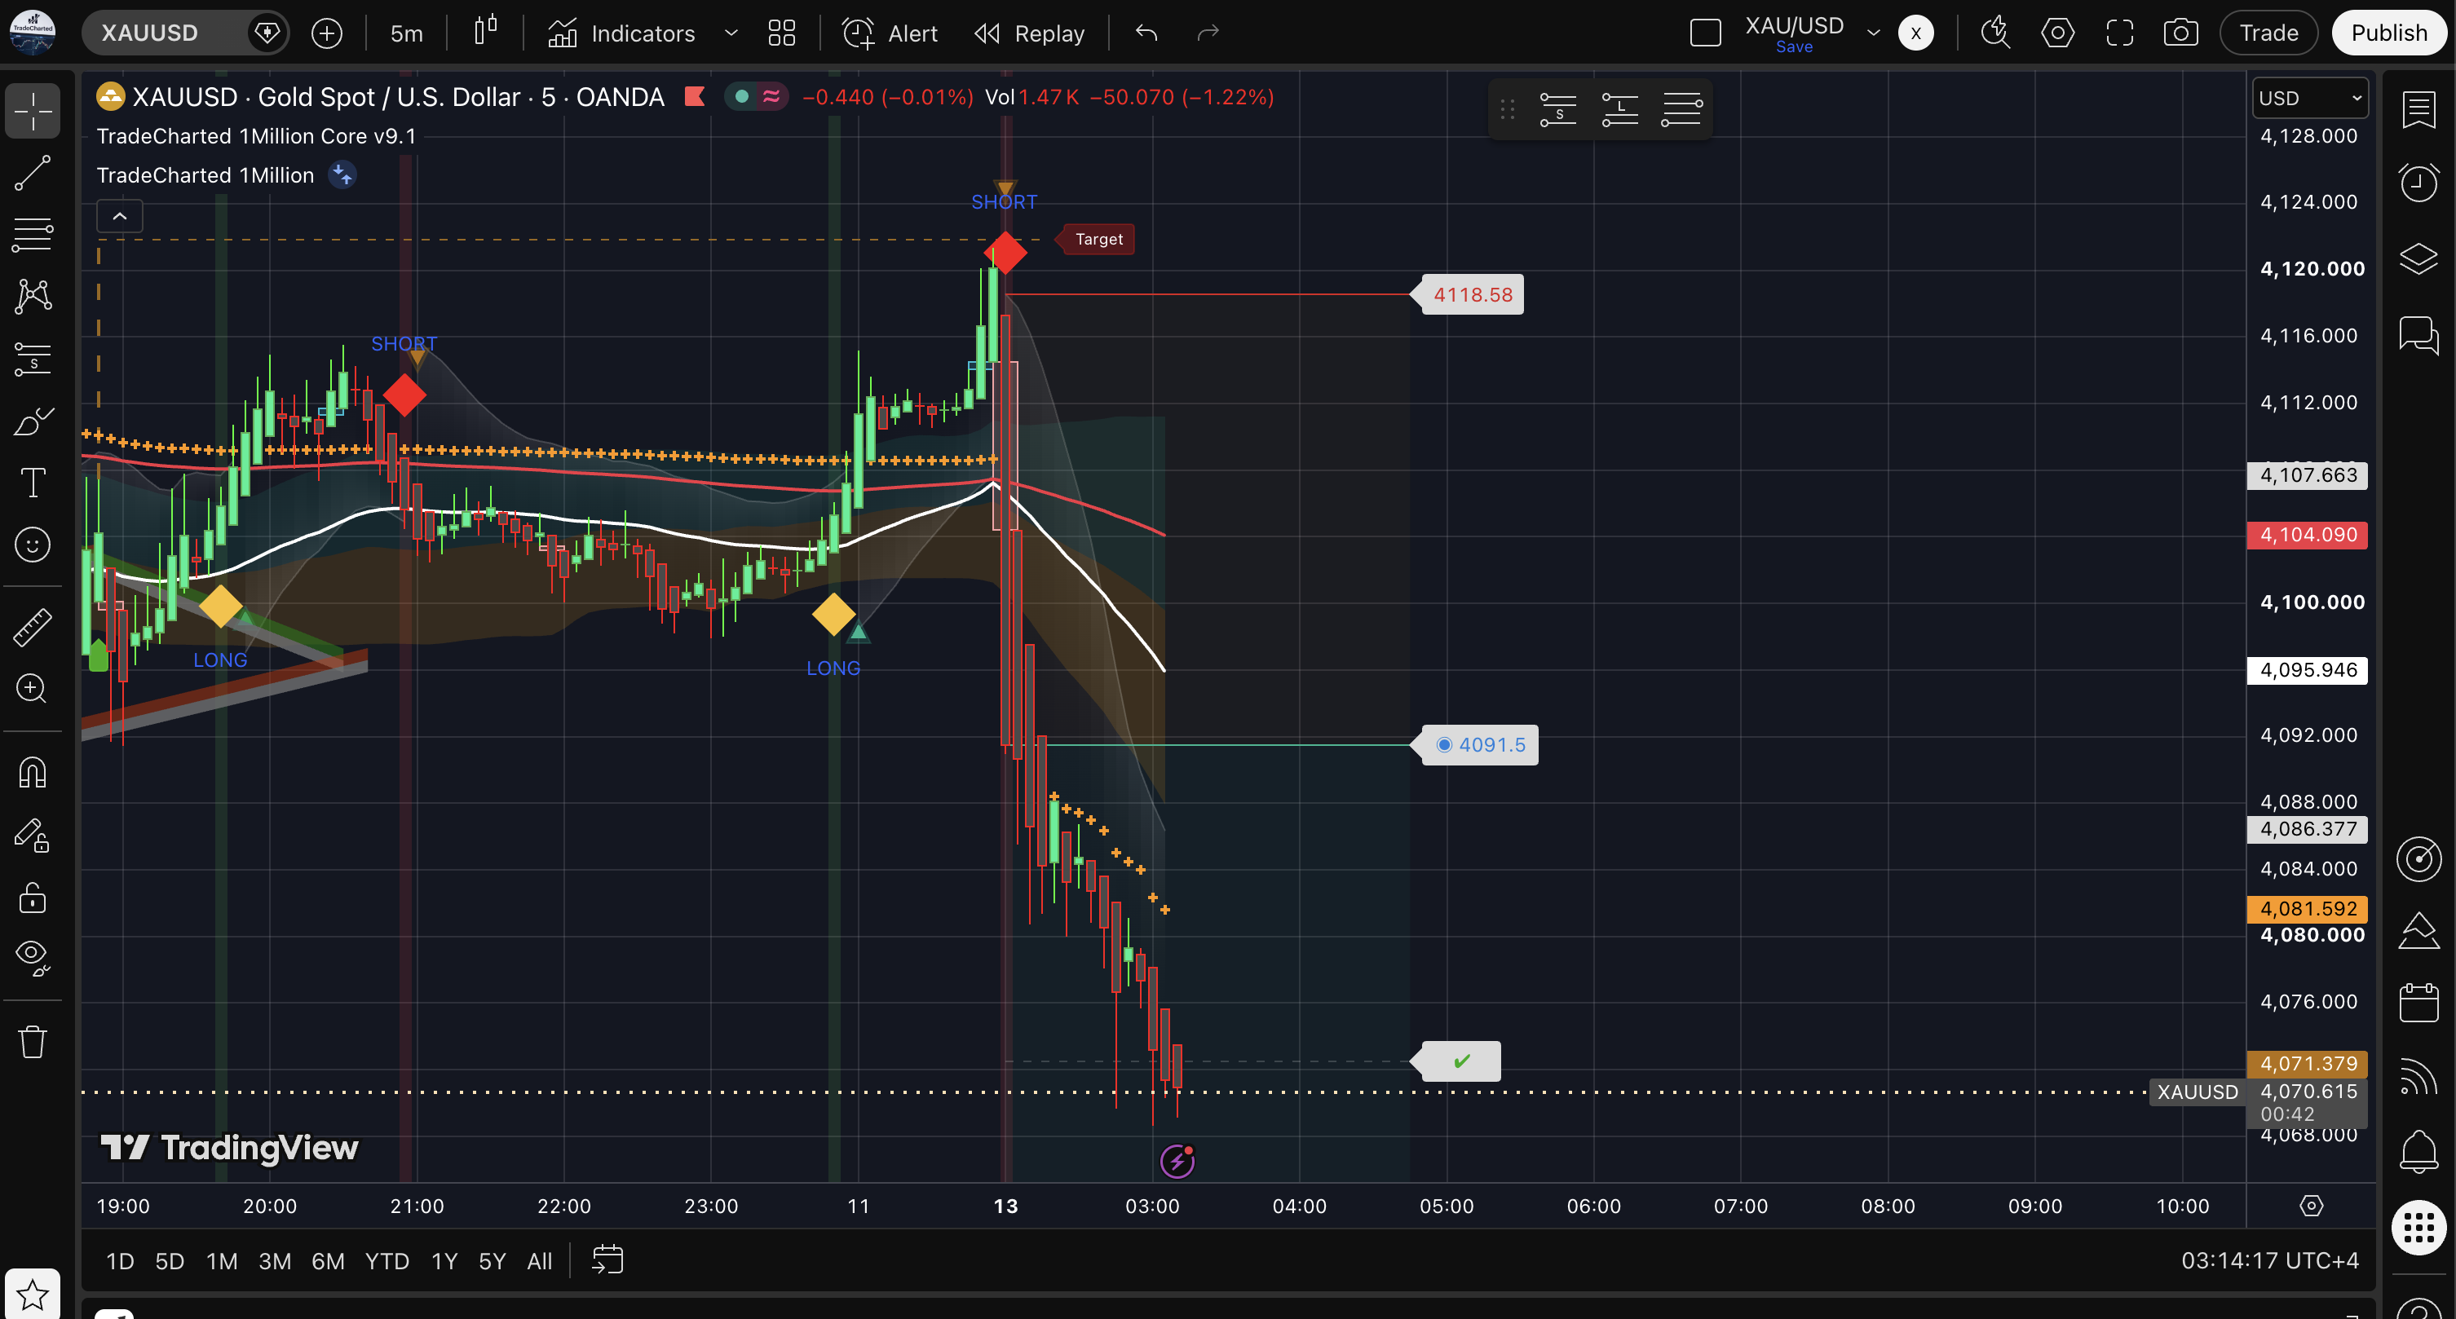The height and width of the screenshot is (1319, 2456).
Task: Click the red Target label marker
Action: pos(1098,239)
